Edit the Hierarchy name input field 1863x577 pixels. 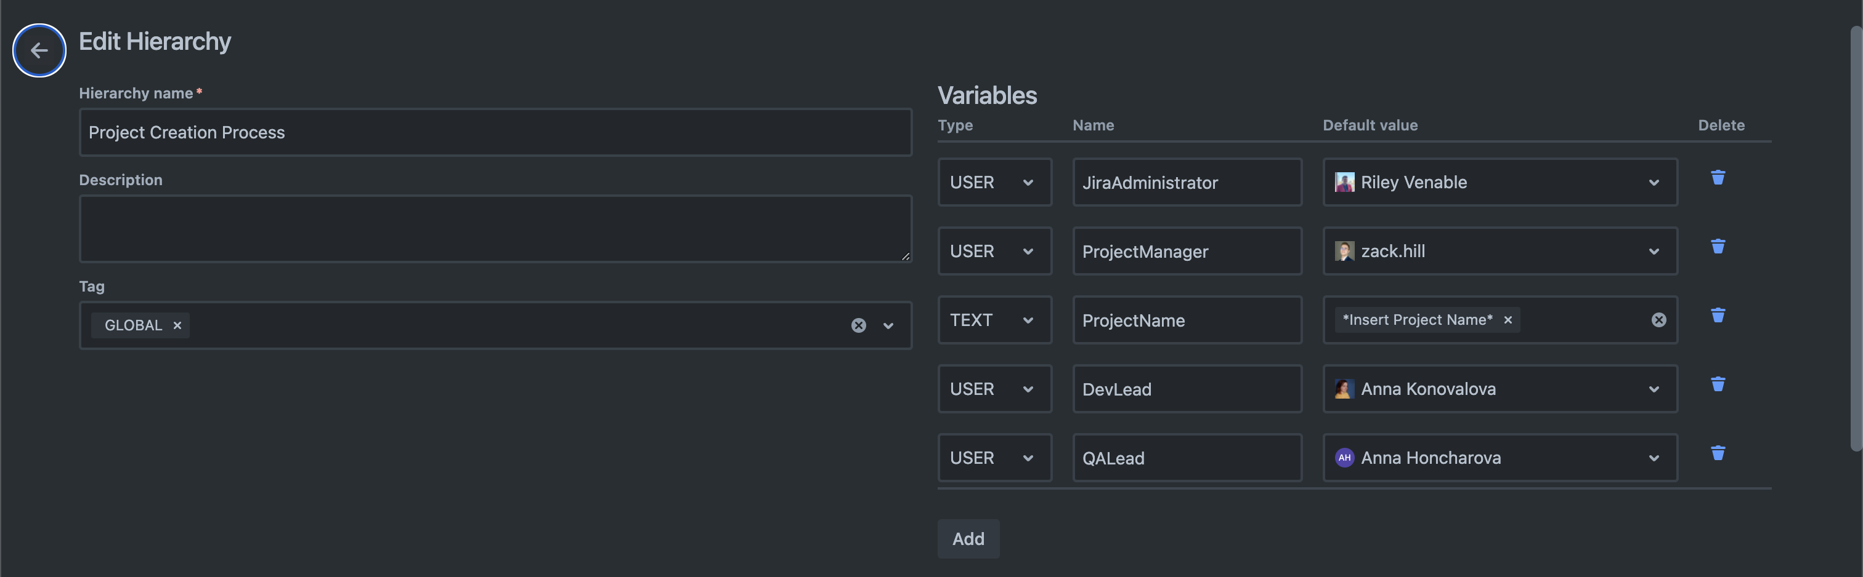(495, 133)
